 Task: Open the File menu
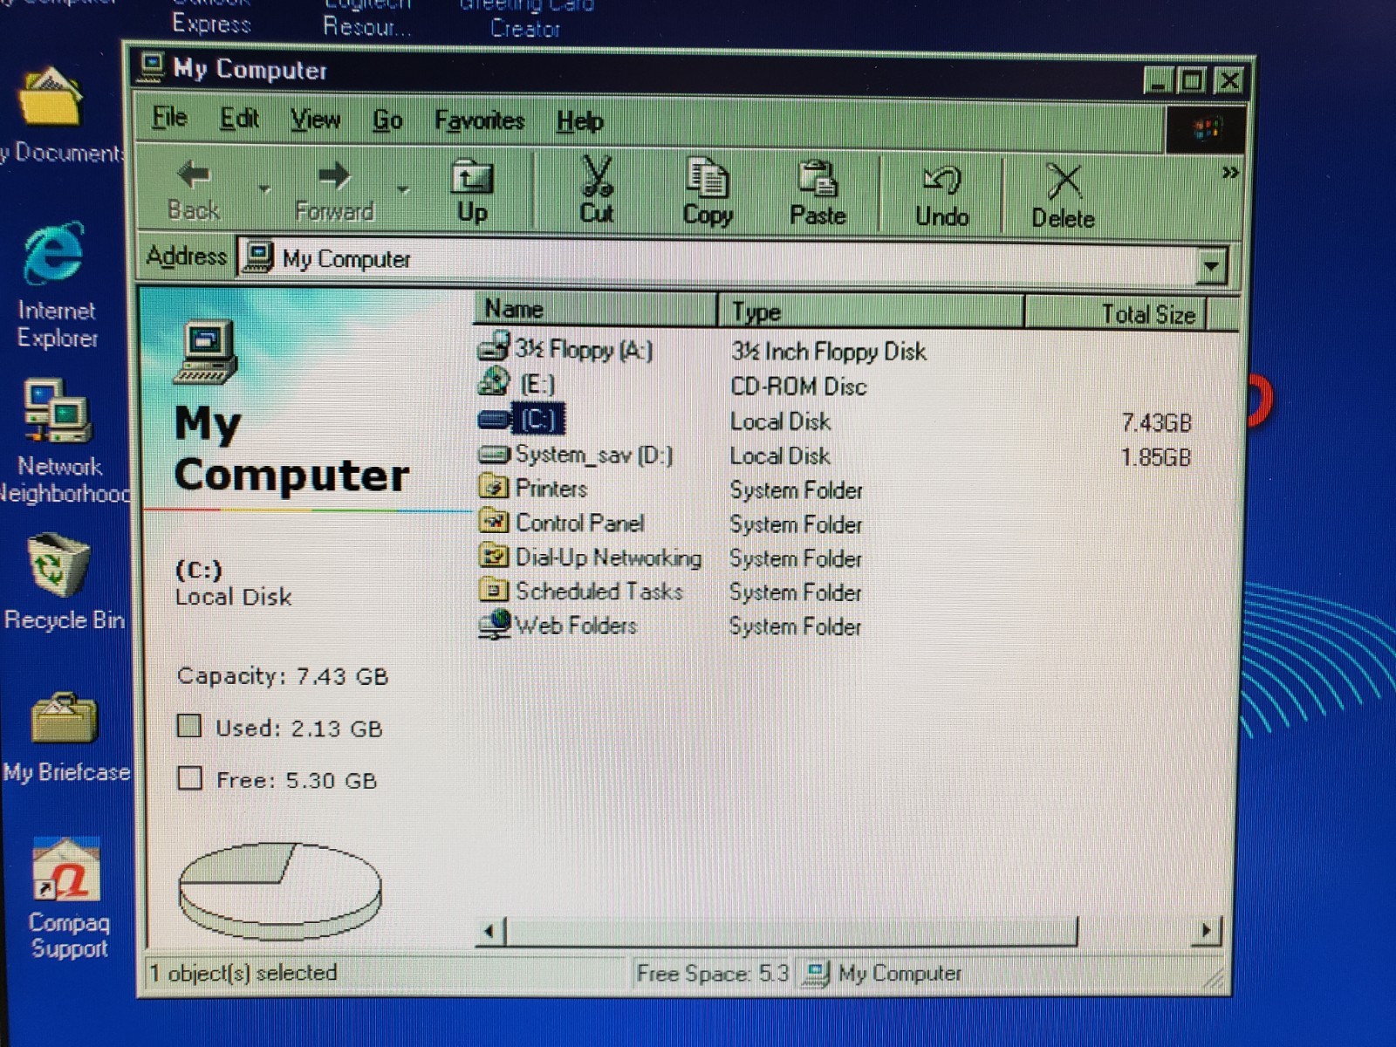click(169, 117)
